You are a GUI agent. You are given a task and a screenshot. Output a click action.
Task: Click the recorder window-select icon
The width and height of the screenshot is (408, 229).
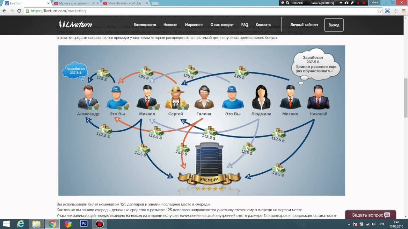pyautogui.click(x=282, y=3)
